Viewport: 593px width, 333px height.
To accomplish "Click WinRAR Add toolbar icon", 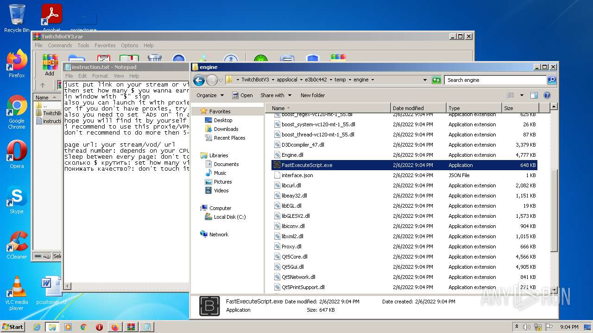I will pyautogui.click(x=50, y=65).
